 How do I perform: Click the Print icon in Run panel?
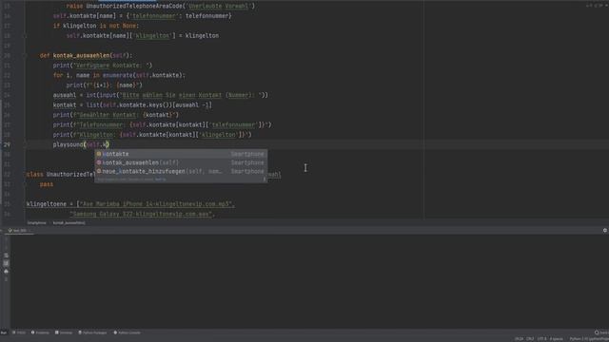tap(6, 272)
